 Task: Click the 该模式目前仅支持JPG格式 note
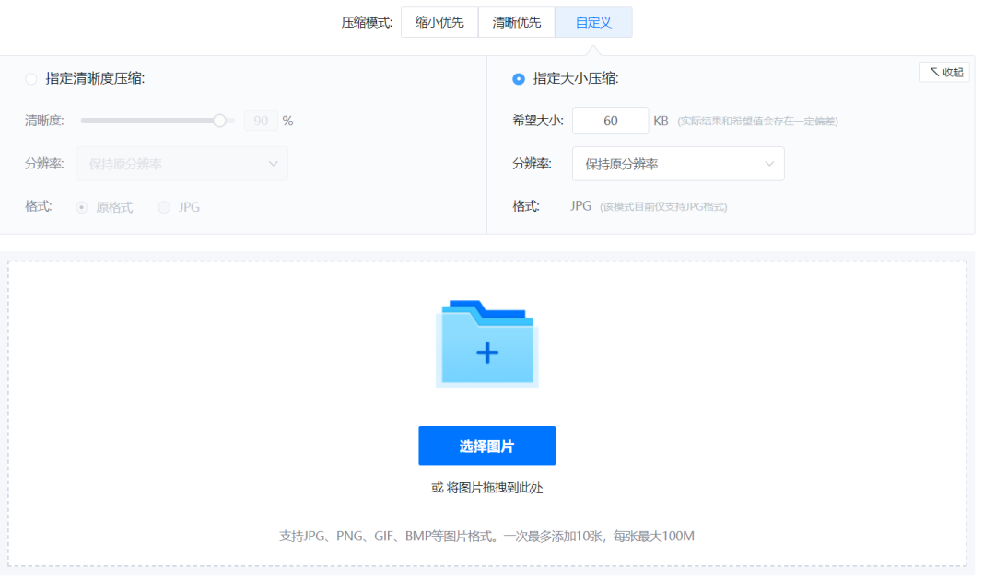pyautogui.click(x=663, y=207)
